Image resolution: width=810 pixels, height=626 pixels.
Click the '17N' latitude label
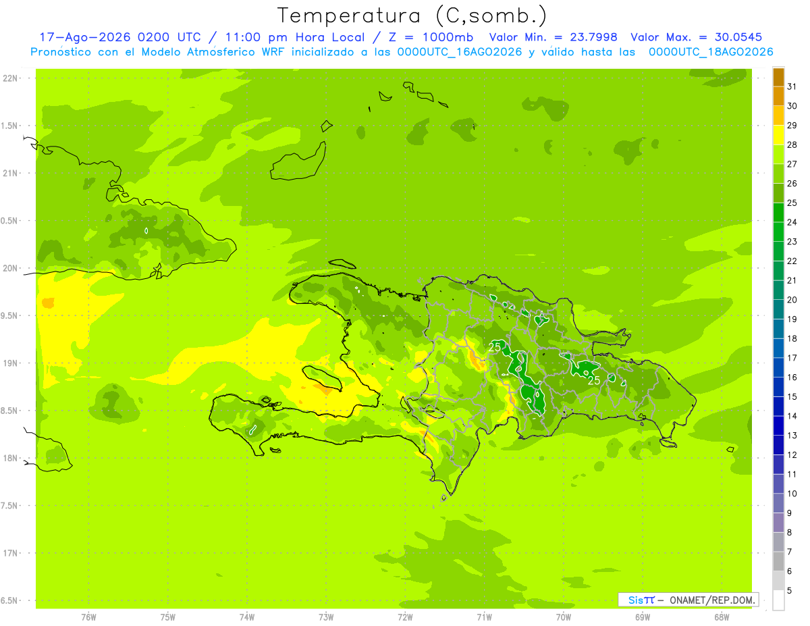pos(11,553)
